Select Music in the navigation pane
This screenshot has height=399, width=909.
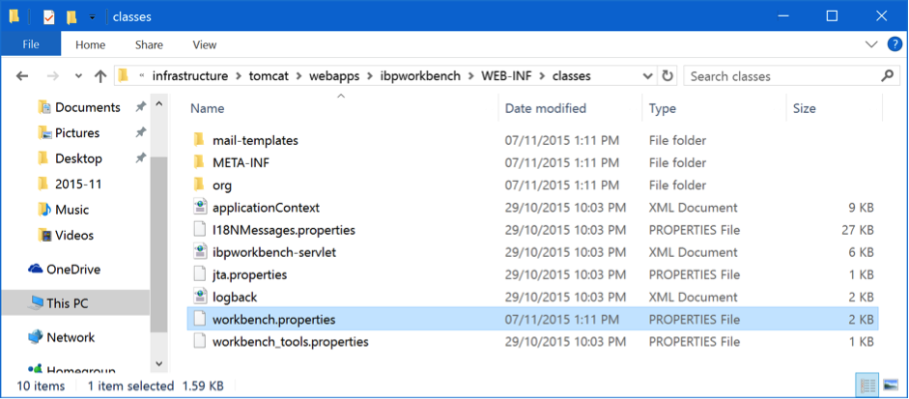(71, 210)
